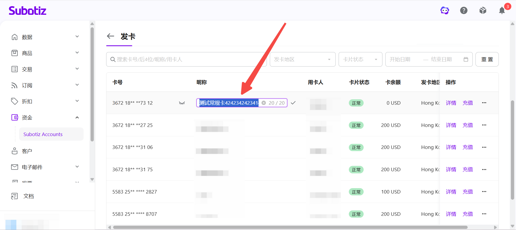
Task: Expand the 商品 menu chevron
Action: coord(77,53)
